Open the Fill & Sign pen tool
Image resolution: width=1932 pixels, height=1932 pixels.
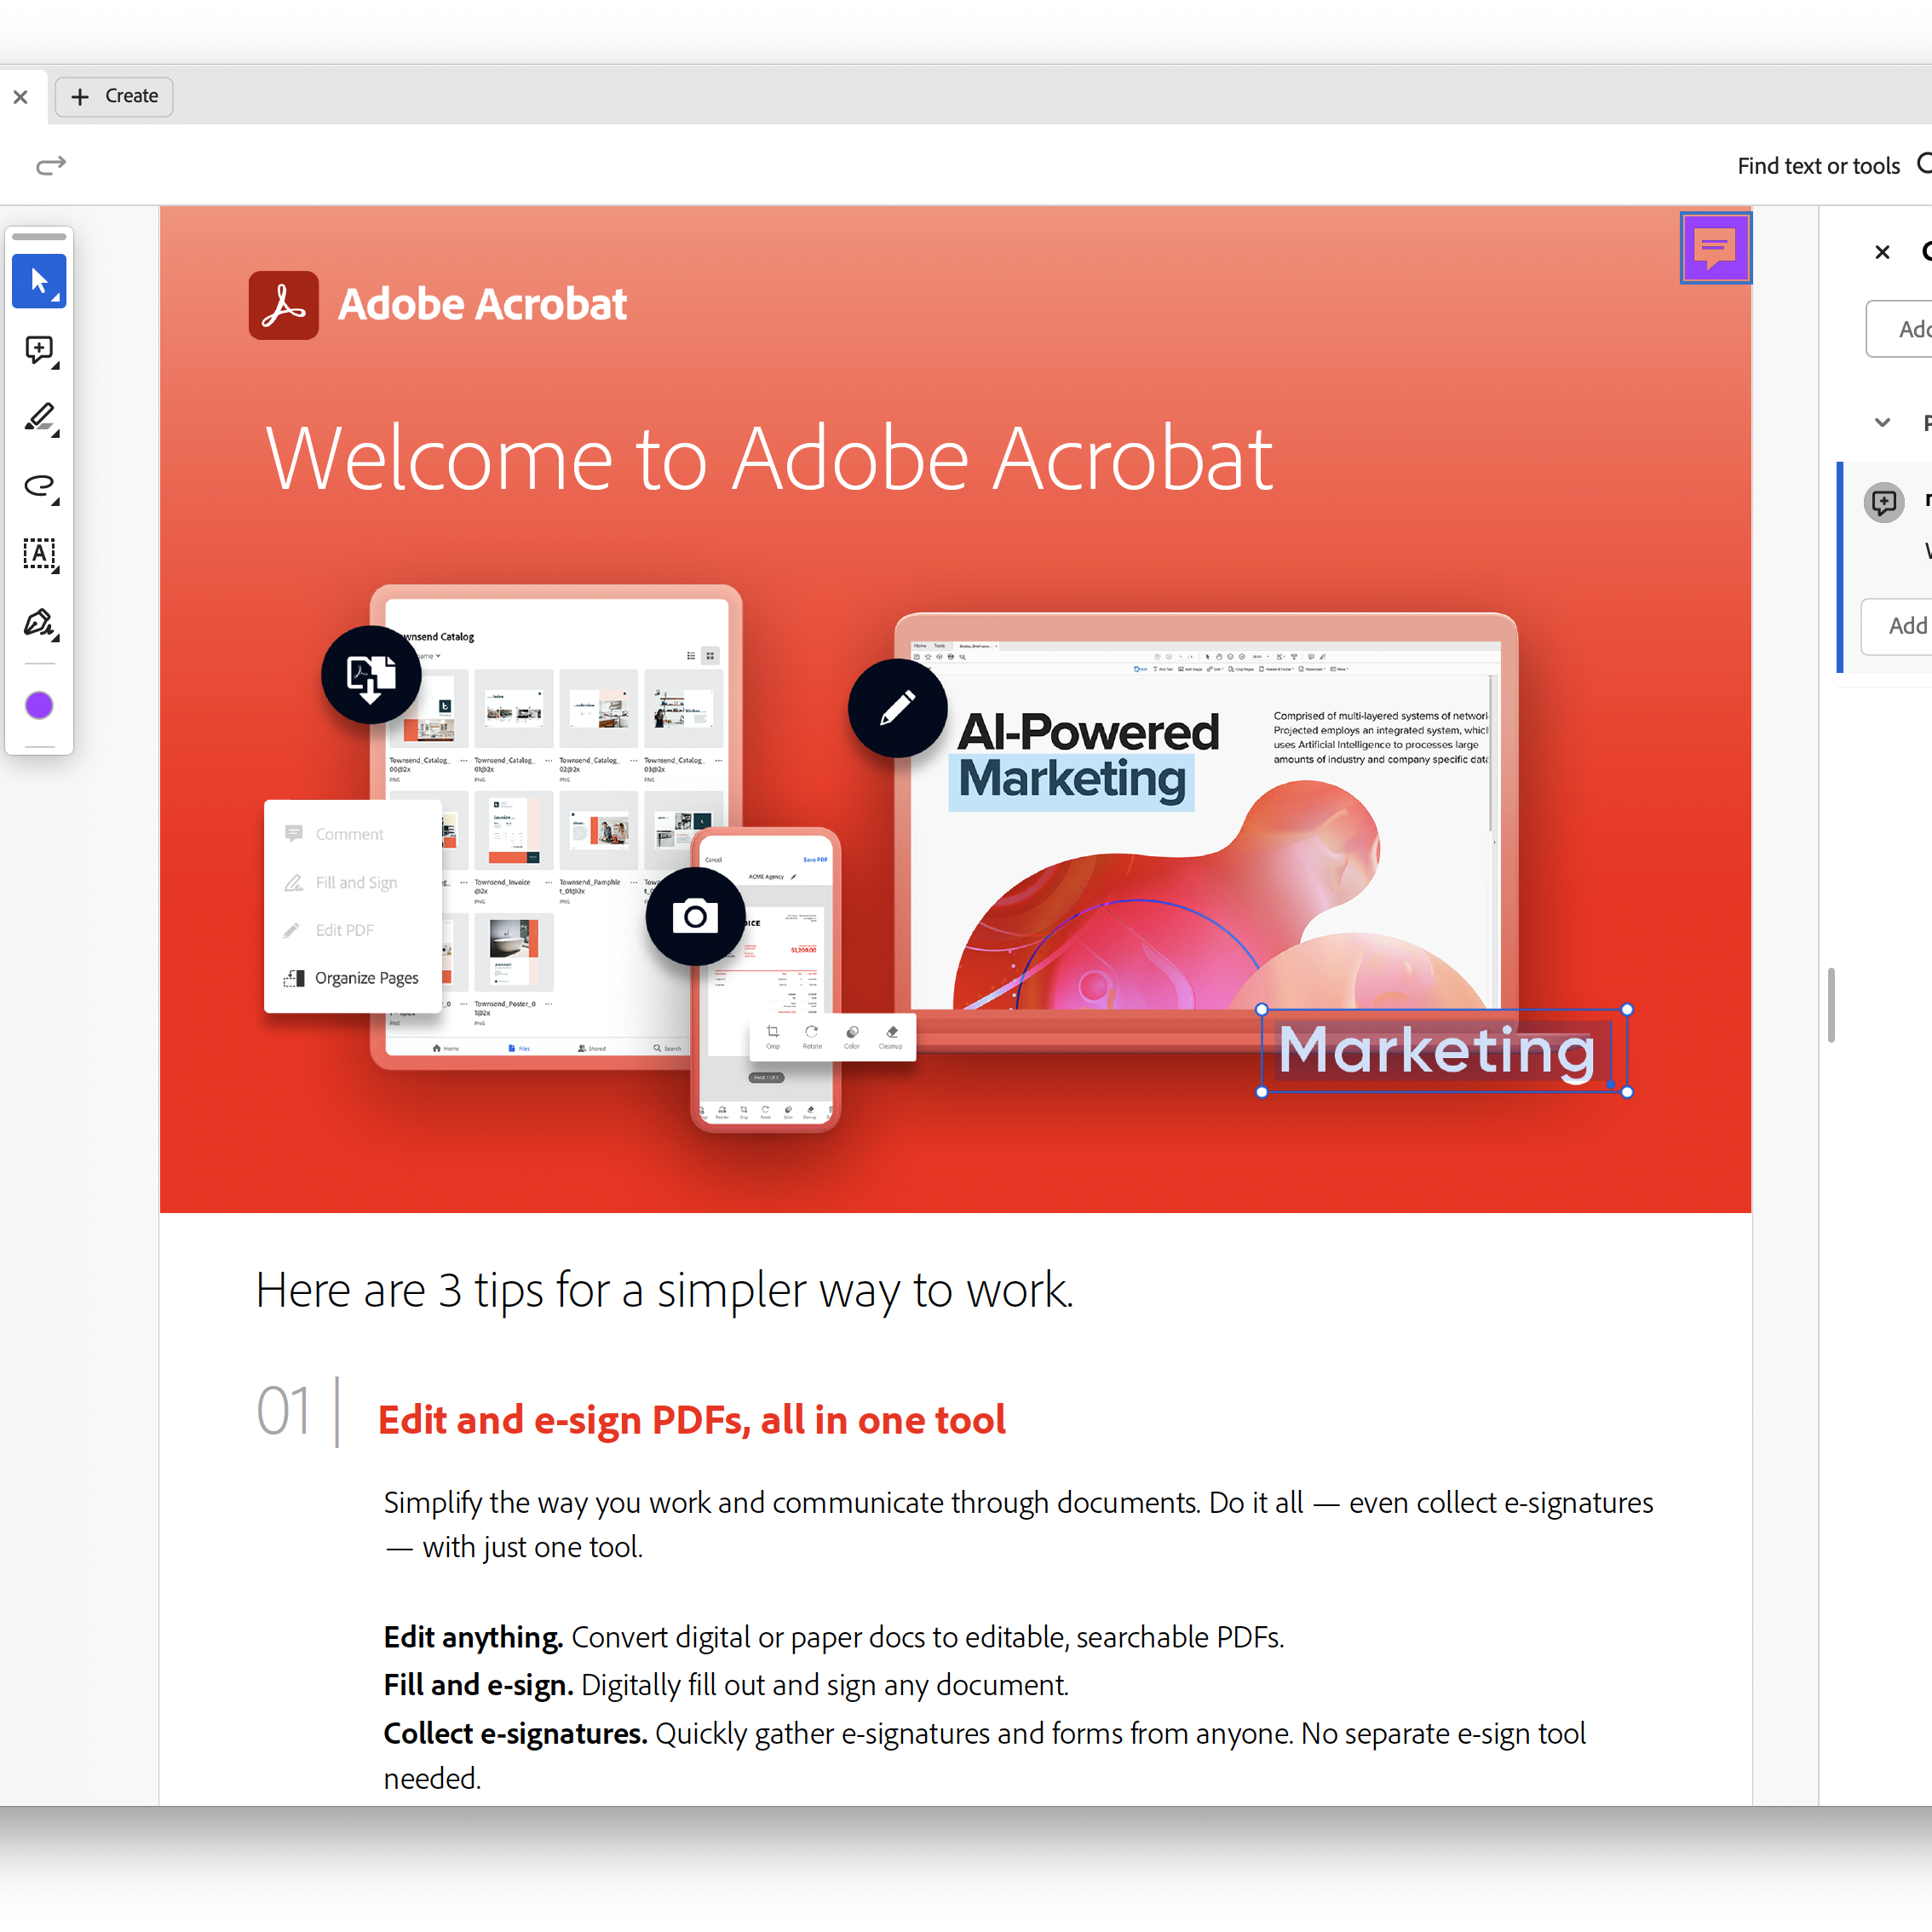39,623
